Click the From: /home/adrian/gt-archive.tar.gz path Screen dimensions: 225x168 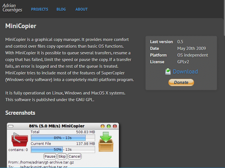point(41,162)
